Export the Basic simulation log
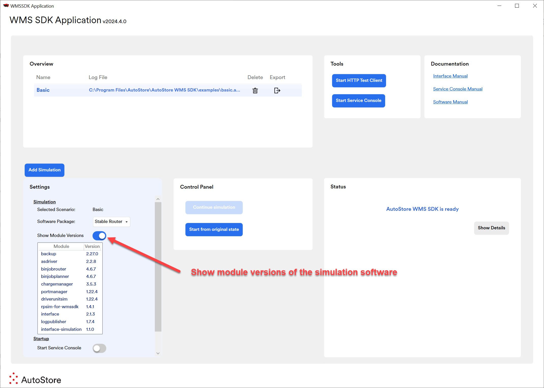 click(x=277, y=91)
